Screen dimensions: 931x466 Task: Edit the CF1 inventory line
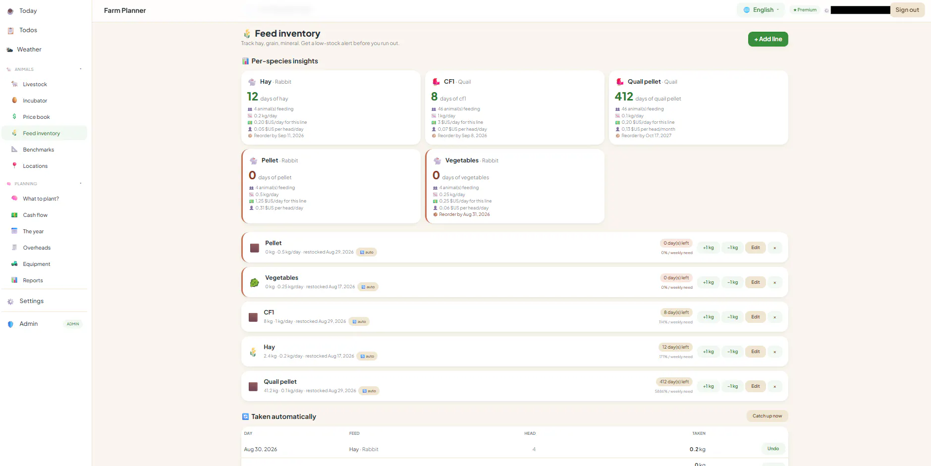pos(755,317)
